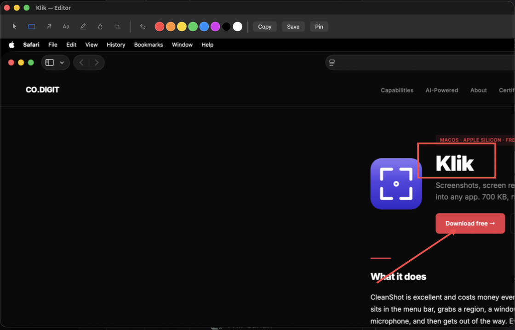The height and width of the screenshot is (330, 515).
Task: Pick the black color swatch
Action: click(226, 27)
